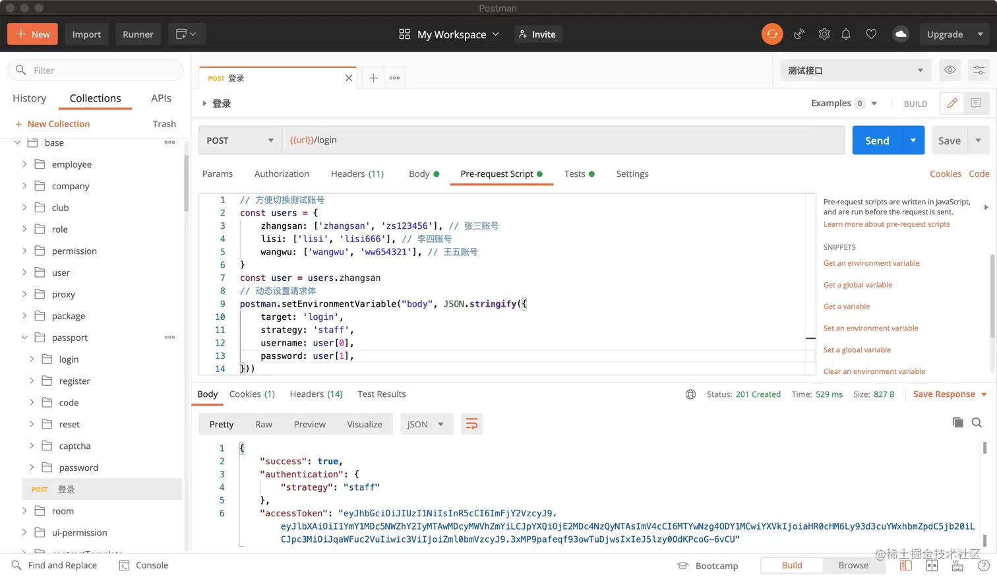The width and height of the screenshot is (997, 577).
Task: Switch to Browse mode
Action: pyautogui.click(x=853, y=565)
